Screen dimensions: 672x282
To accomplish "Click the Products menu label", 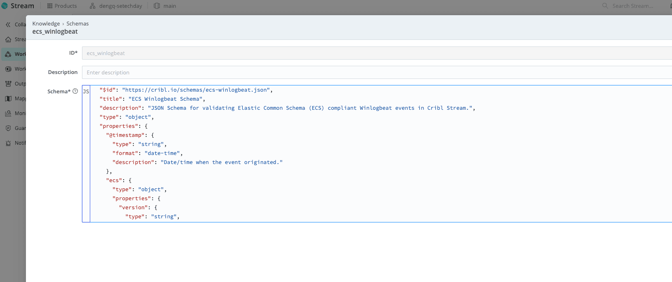I will tap(66, 6).
